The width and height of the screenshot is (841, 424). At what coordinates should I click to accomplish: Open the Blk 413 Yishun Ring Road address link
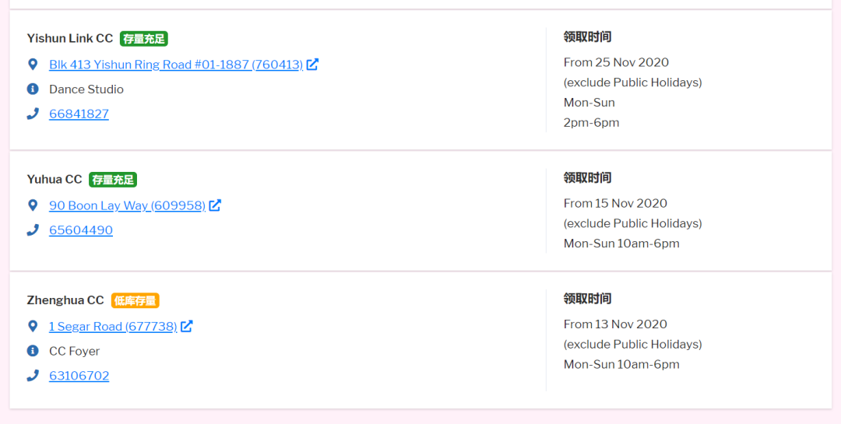pyautogui.click(x=175, y=65)
